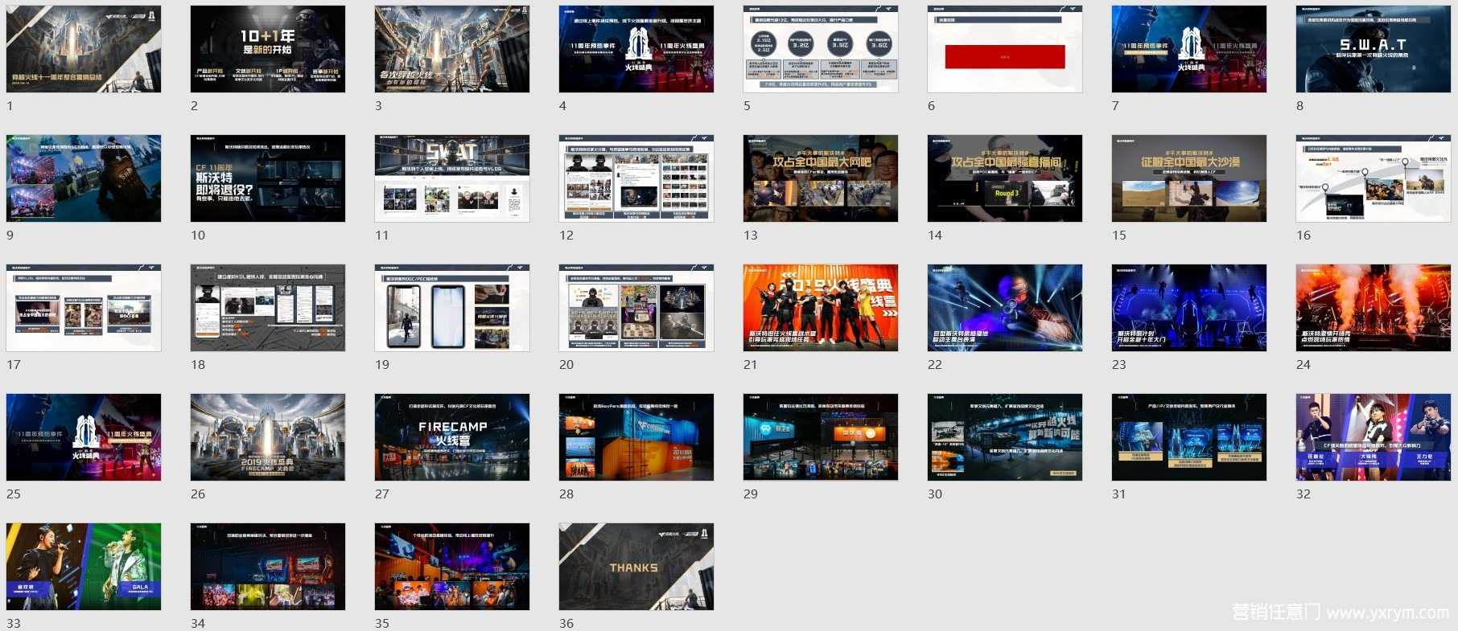Select slide 14 showing Round 3
This screenshot has height=631, width=1458.
point(1005,178)
